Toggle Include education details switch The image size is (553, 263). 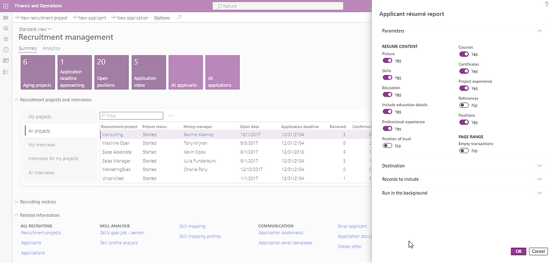coord(387,111)
